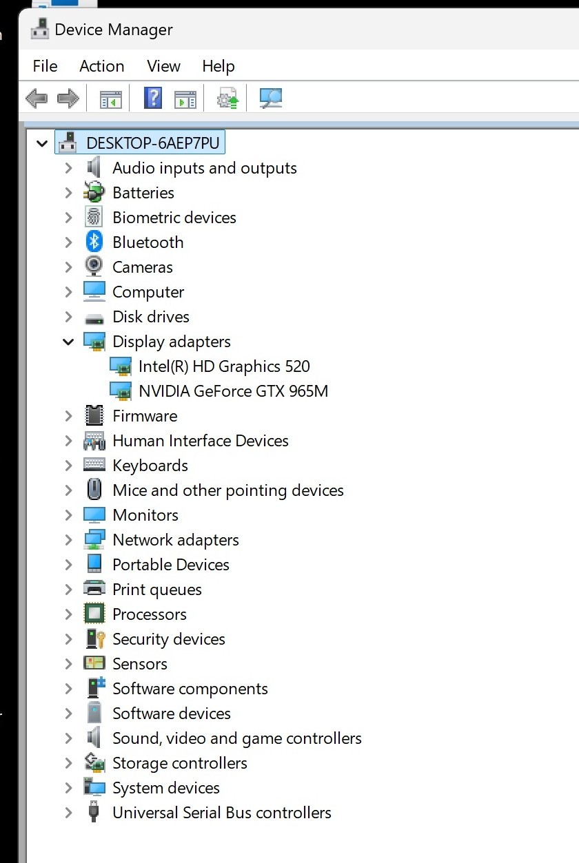Image resolution: width=579 pixels, height=863 pixels.
Task: Expand the Software devices chevron
Action: [68, 714]
